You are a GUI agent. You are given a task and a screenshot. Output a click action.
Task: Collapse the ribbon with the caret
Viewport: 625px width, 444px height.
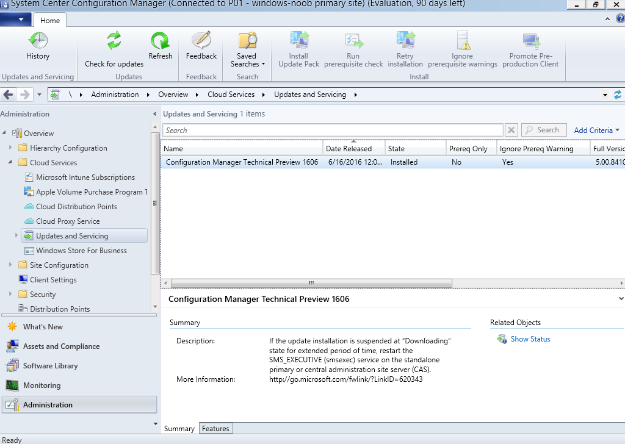pos(607,19)
